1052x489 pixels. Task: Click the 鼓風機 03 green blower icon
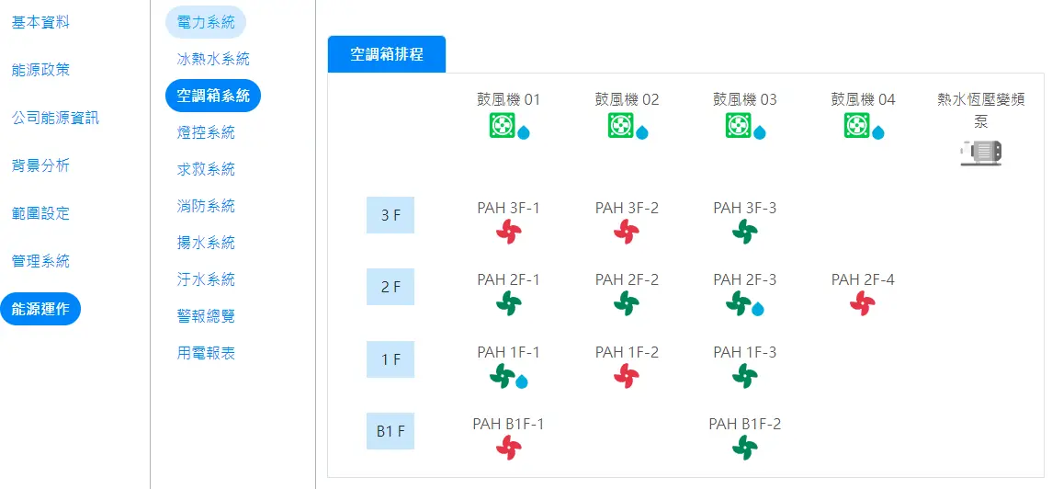coord(738,125)
